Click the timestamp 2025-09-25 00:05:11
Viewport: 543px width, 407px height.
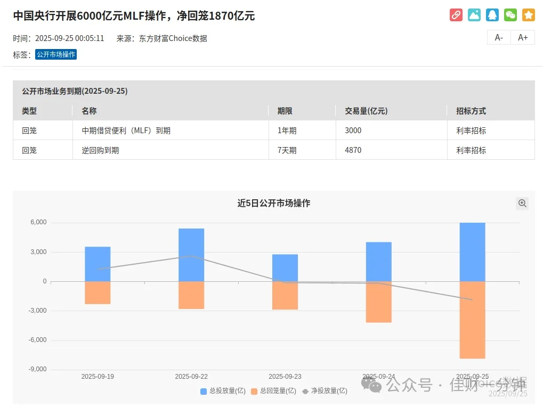point(70,38)
